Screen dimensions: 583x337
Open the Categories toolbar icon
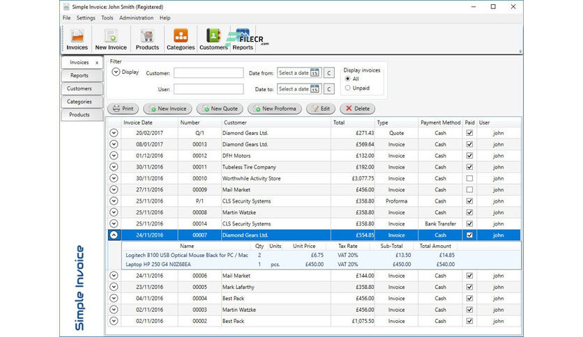click(181, 40)
